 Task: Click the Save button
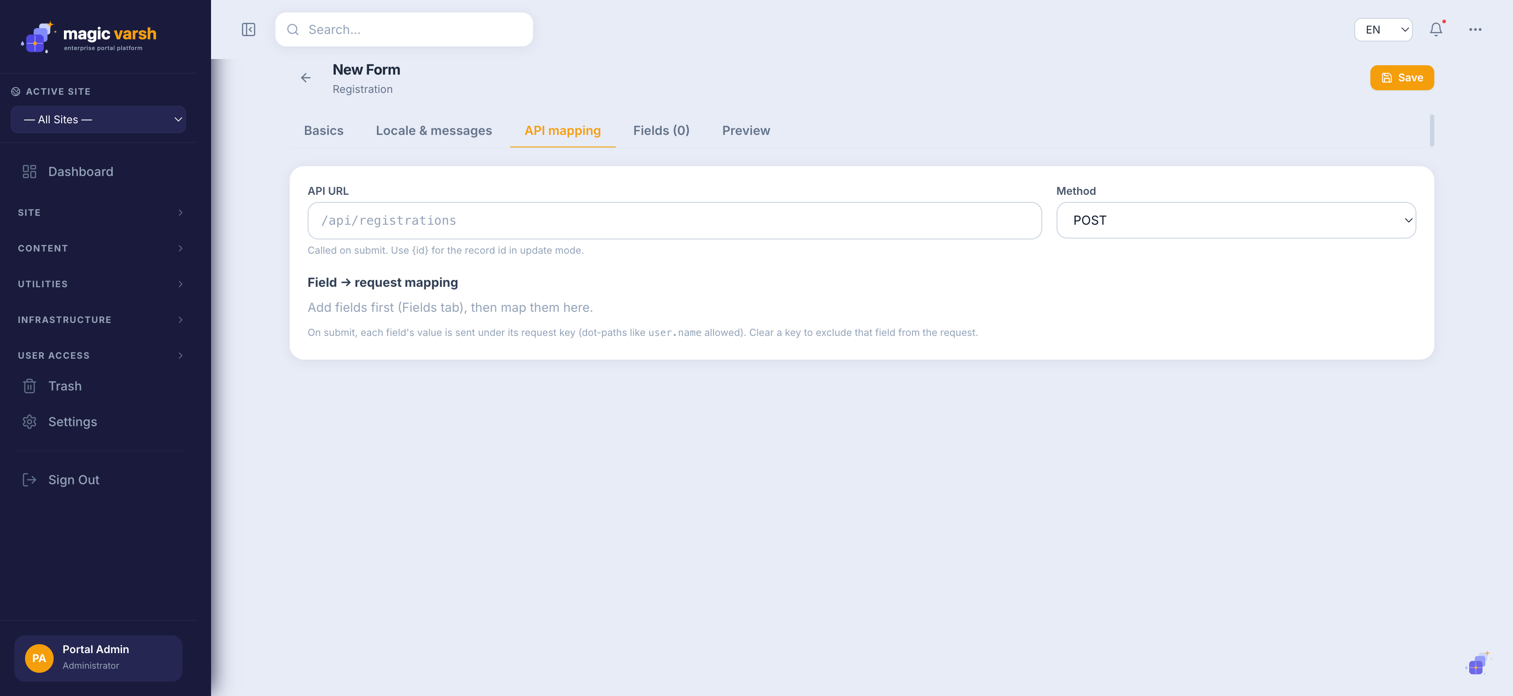tap(1402, 78)
